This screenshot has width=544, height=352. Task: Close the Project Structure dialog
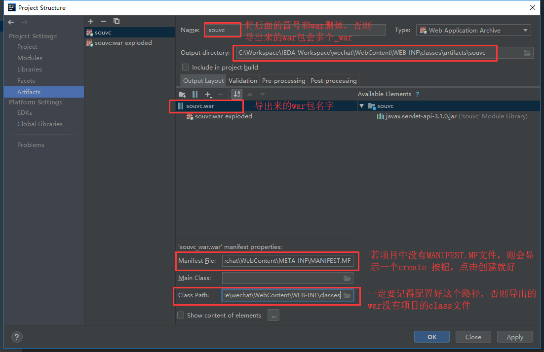click(x=533, y=7)
